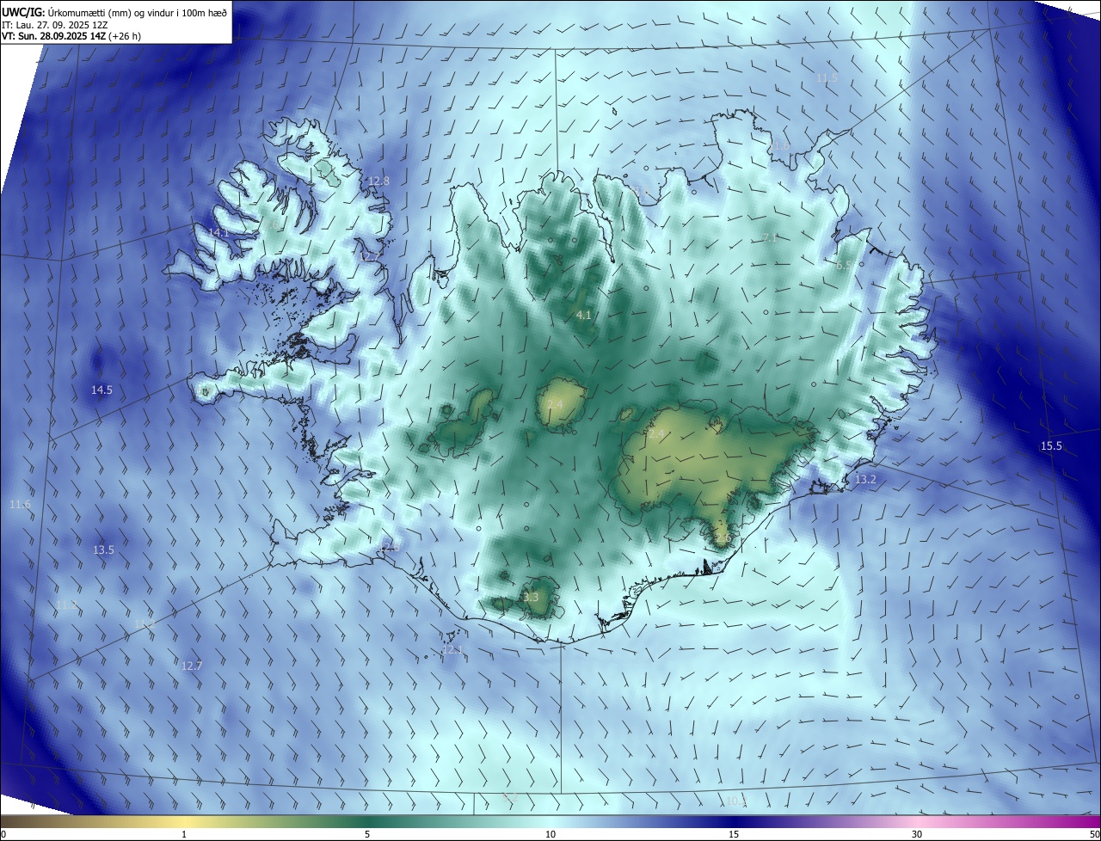
Task: Click the 7.6 value label on the map
Action: pos(271,224)
